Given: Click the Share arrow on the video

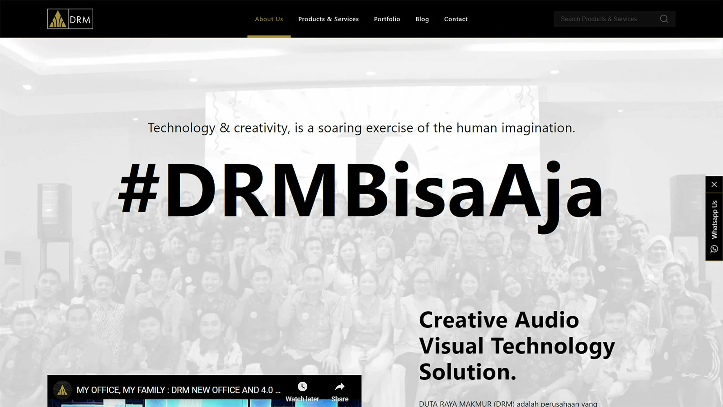Looking at the screenshot, I should tap(340, 387).
